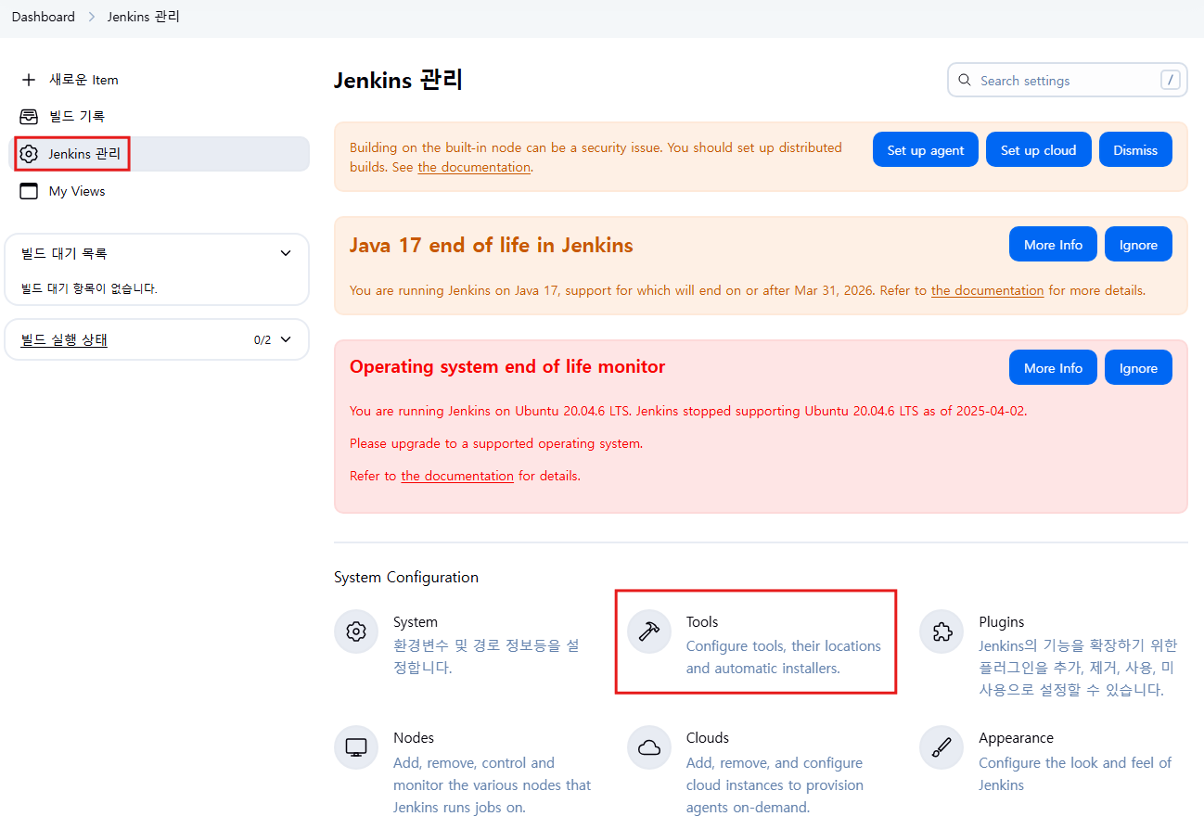Viewport: 1204px width, 829px height.
Task: Open the Nodes management title
Action: (414, 737)
